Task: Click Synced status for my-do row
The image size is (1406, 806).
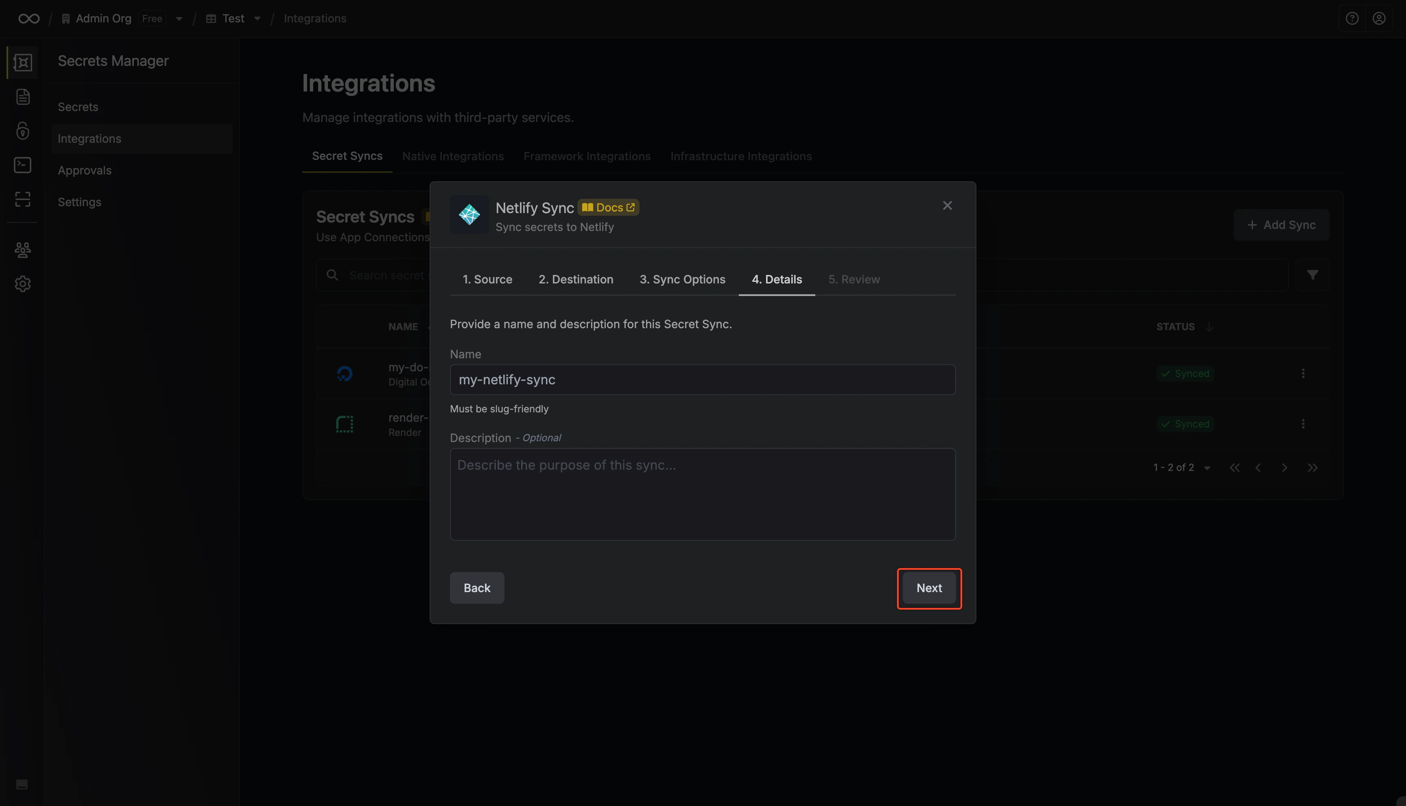Action: tap(1185, 374)
